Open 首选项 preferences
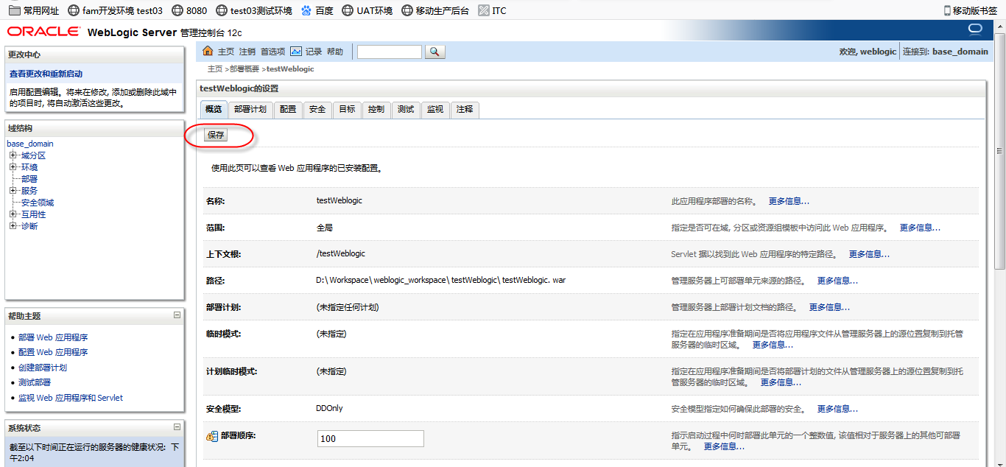 [x=272, y=52]
